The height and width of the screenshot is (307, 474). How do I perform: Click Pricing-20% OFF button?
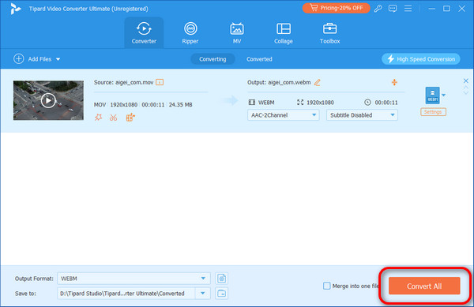click(x=337, y=8)
